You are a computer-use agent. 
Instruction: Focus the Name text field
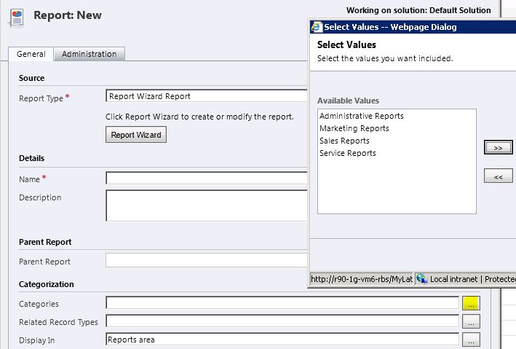[x=207, y=178]
